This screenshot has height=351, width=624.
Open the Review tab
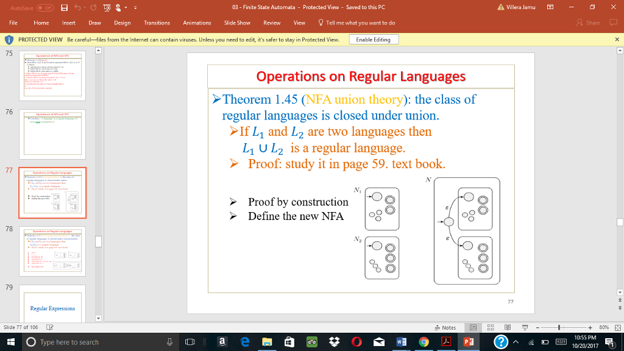(x=272, y=23)
